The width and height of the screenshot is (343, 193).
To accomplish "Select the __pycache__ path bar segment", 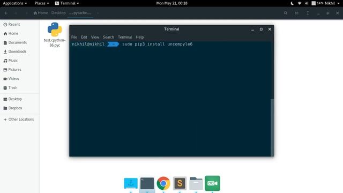I will (80, 13).
